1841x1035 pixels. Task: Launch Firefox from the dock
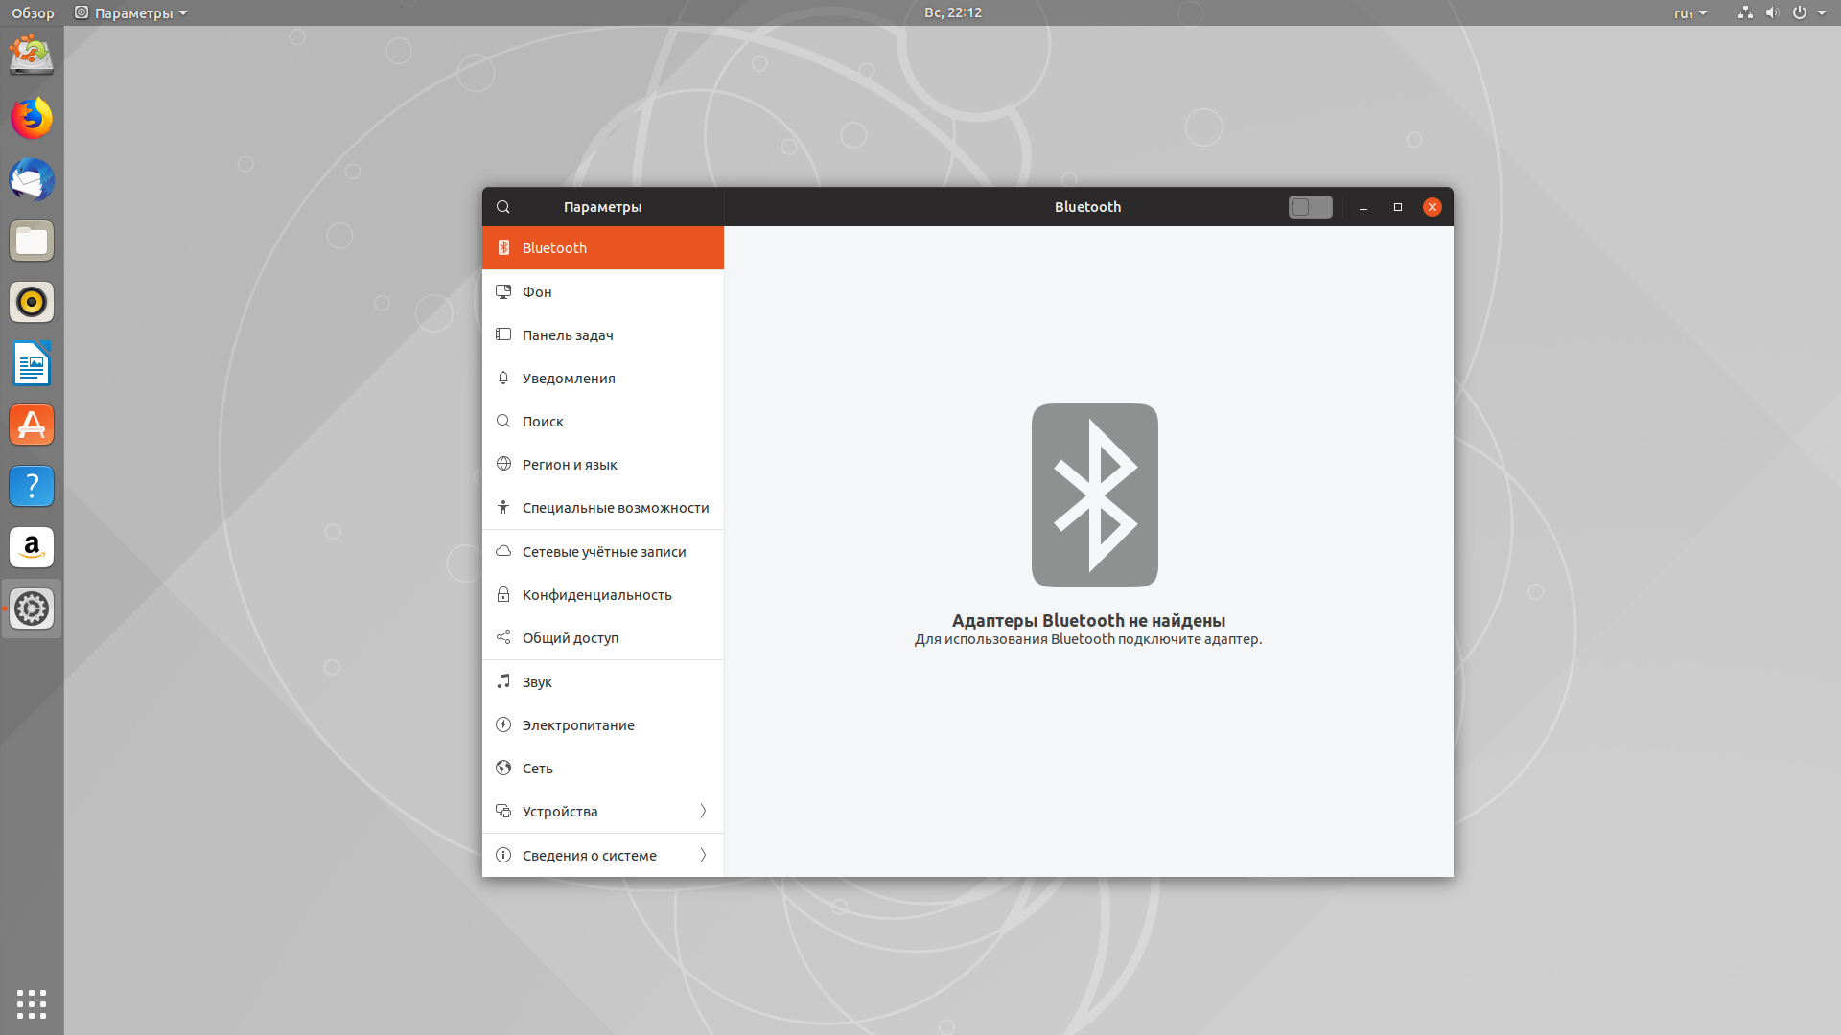click(x=32, y=119)
